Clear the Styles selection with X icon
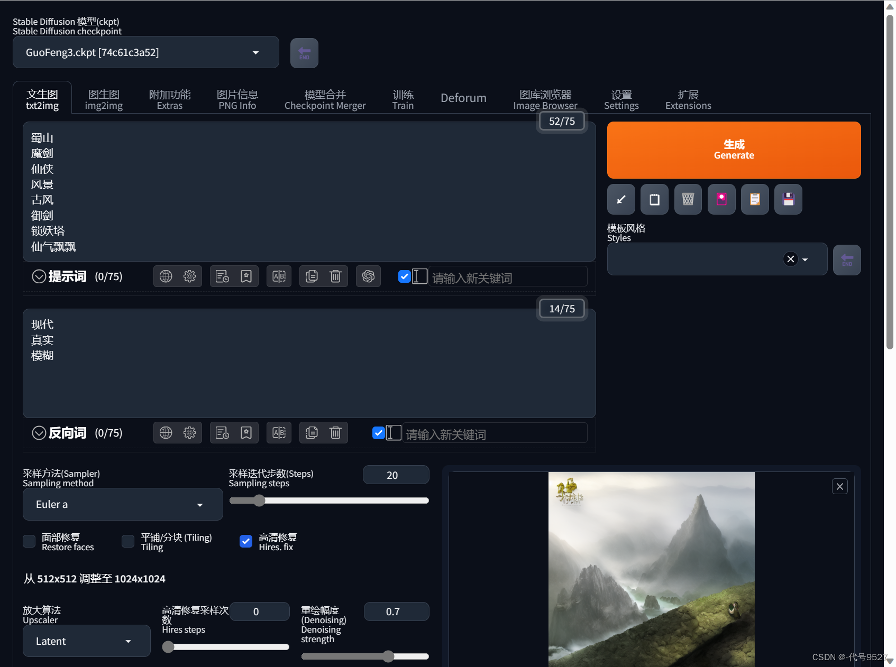Image resolution: width=896 pixels, height=667 pixels. pyautogui.click(x=790, y=259)
